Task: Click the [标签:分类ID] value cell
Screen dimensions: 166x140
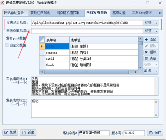Action: click(104, 59)
